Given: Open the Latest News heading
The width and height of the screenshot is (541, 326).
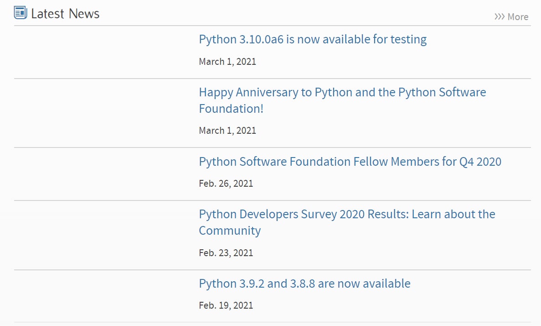Looking at the screenshot, I should tap(65, 14).
